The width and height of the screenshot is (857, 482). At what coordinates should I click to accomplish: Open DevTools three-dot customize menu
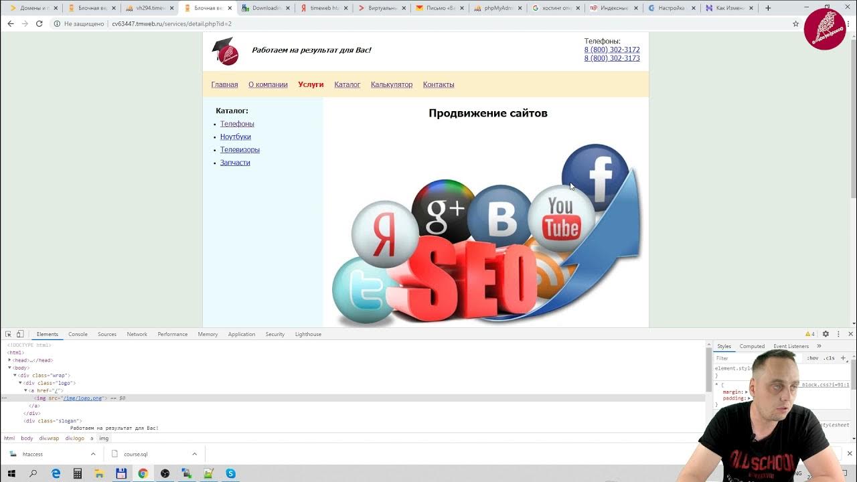(x=838, y=334)
